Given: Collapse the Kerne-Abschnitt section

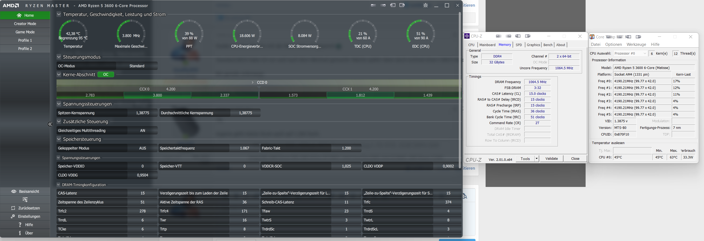Looking at the screenshot, I should (59, 74).
